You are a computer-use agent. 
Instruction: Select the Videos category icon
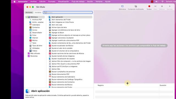click(x=31, y=51)
